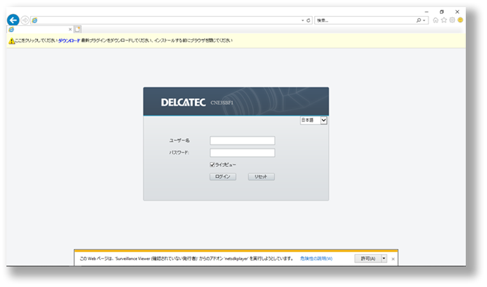Restore down the browser window
Image resolution: width=487 pixels, height=287 pixels.
(x=442, y=12)
